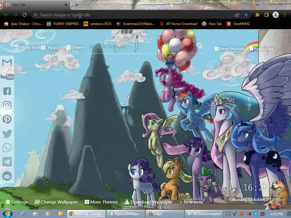Click the reload page icon

pyautogui.click(x=24, y=15)
